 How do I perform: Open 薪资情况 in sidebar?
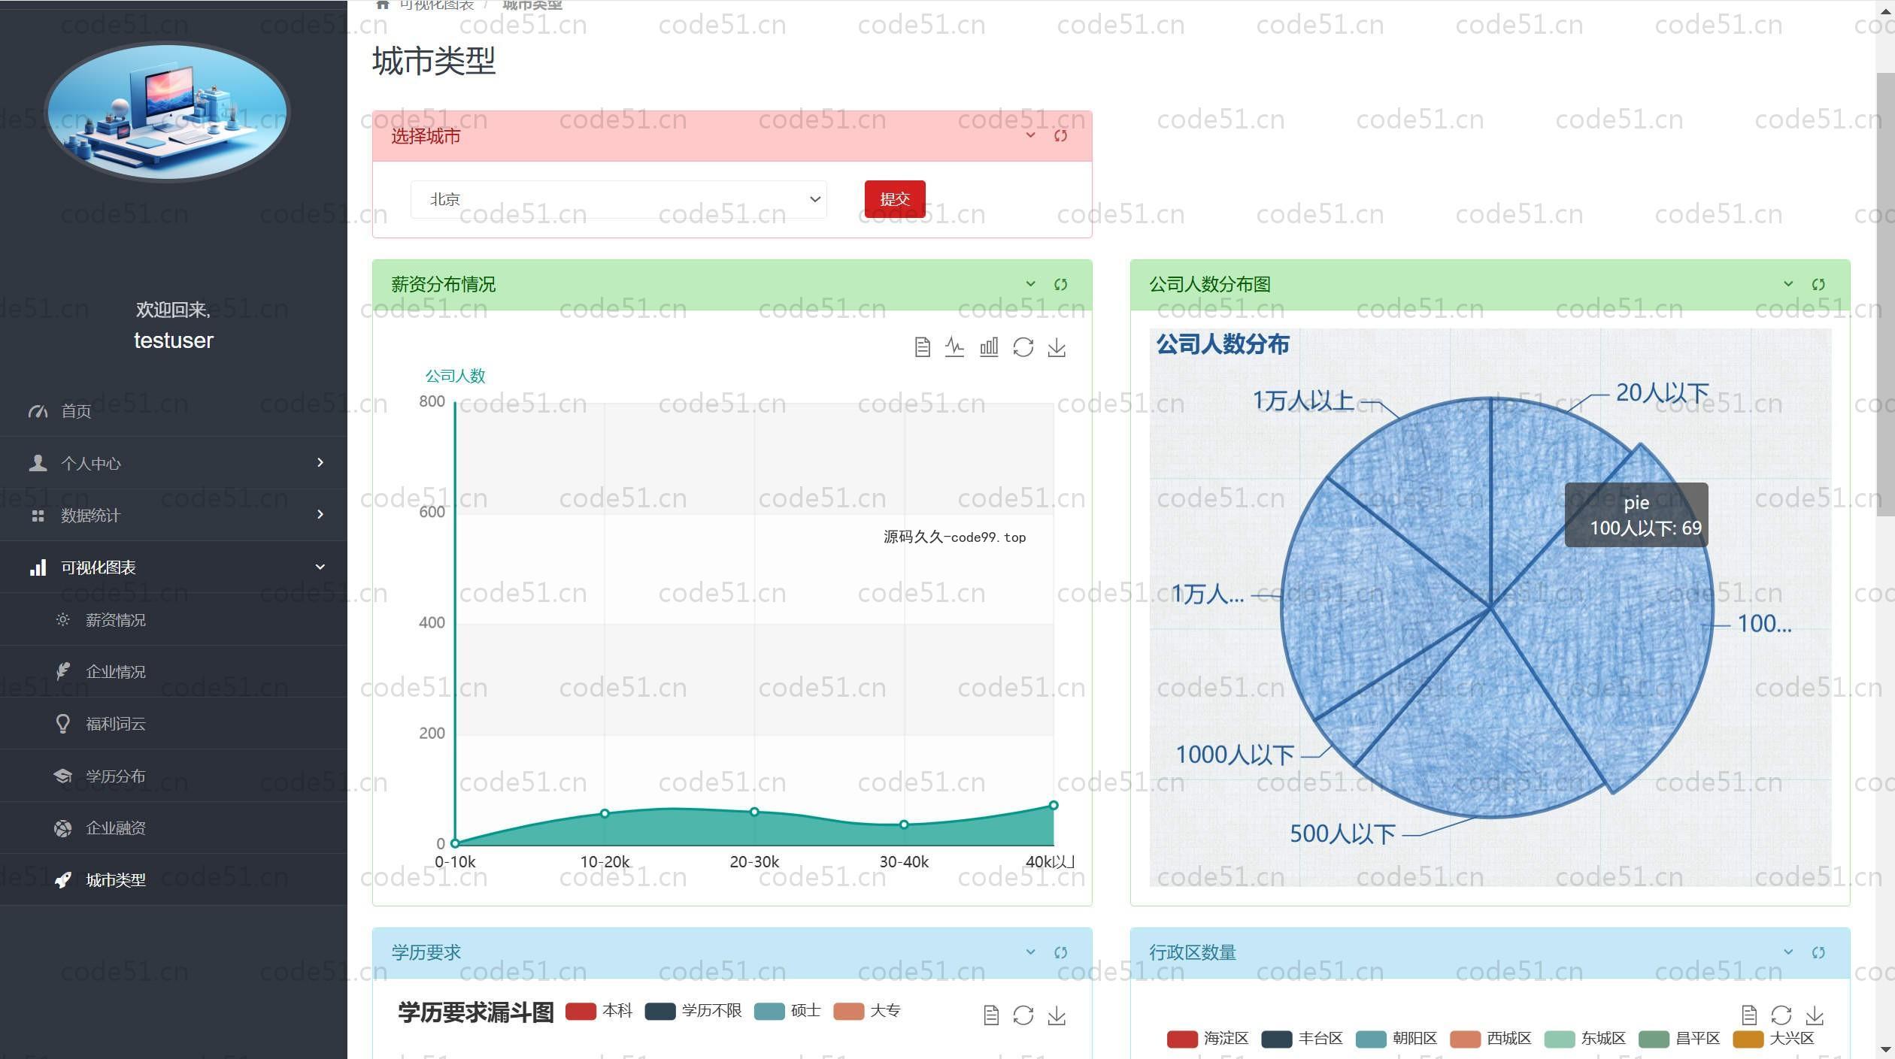[174, 620]
